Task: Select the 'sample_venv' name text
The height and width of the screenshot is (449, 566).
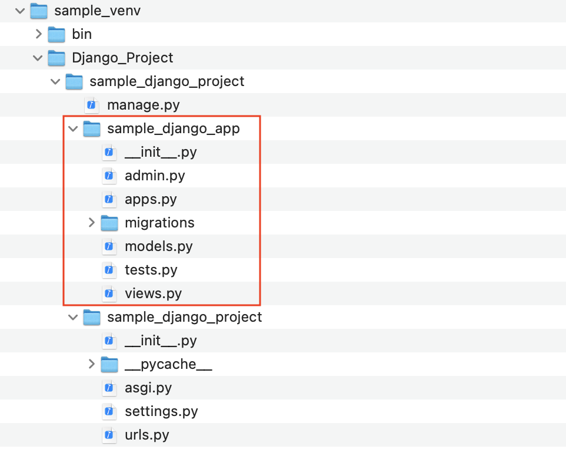Action: [98, 11]
